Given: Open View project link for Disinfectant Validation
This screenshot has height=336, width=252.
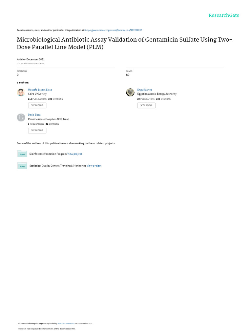Looking at the screenshot, I should point(74,154).
